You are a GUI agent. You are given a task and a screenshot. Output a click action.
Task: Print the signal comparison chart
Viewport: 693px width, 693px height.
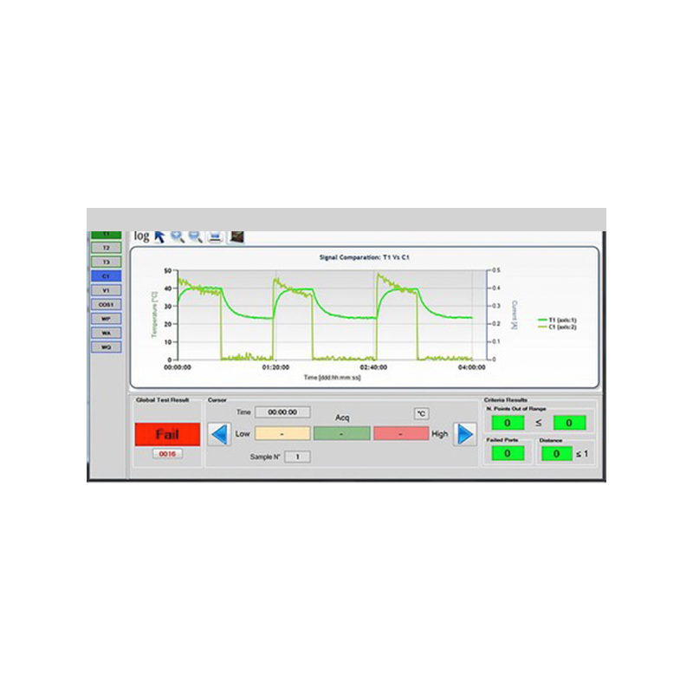214,235
